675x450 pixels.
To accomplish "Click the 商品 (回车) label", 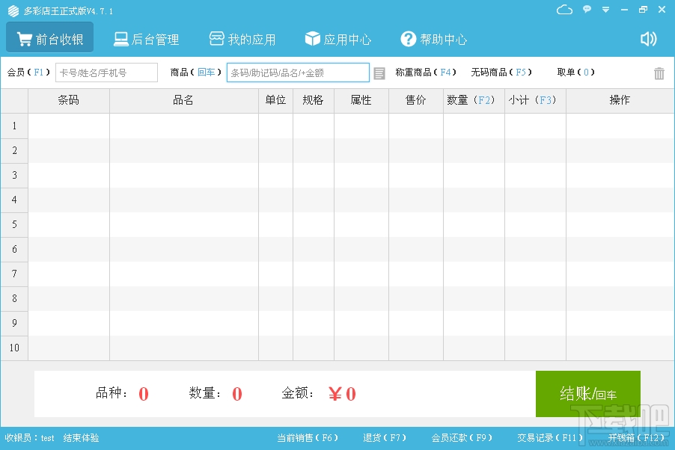I will point(196,73).
